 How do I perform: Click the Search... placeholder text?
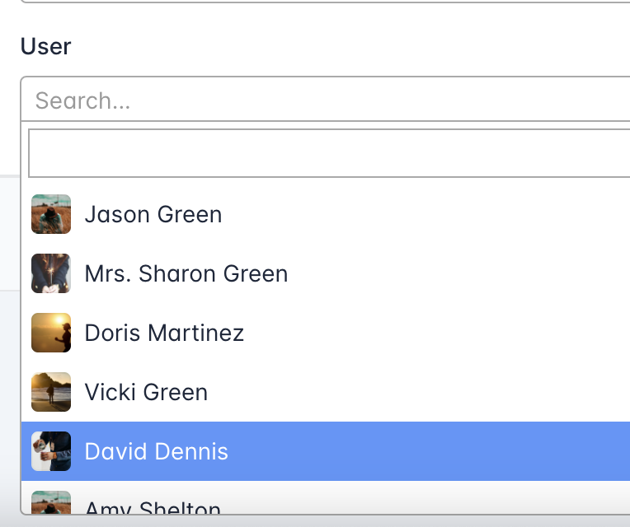(82, 100)
